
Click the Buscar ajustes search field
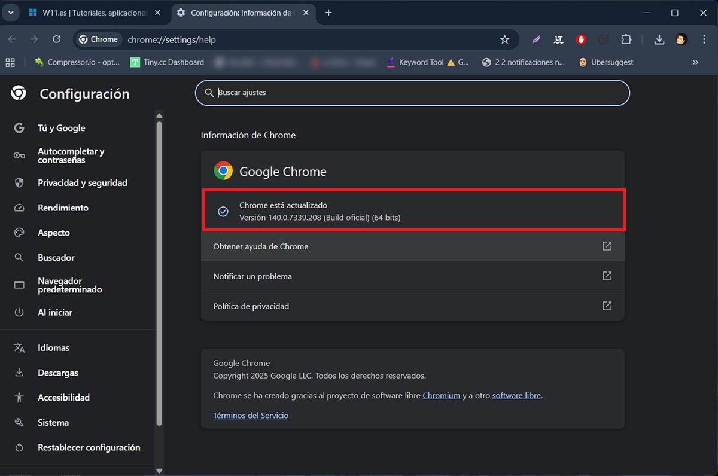click(x=412, y=93)
